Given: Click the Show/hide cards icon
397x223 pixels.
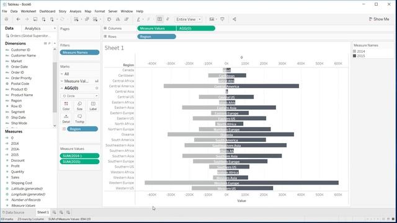Looking at the screenshot, I should 212,19.
